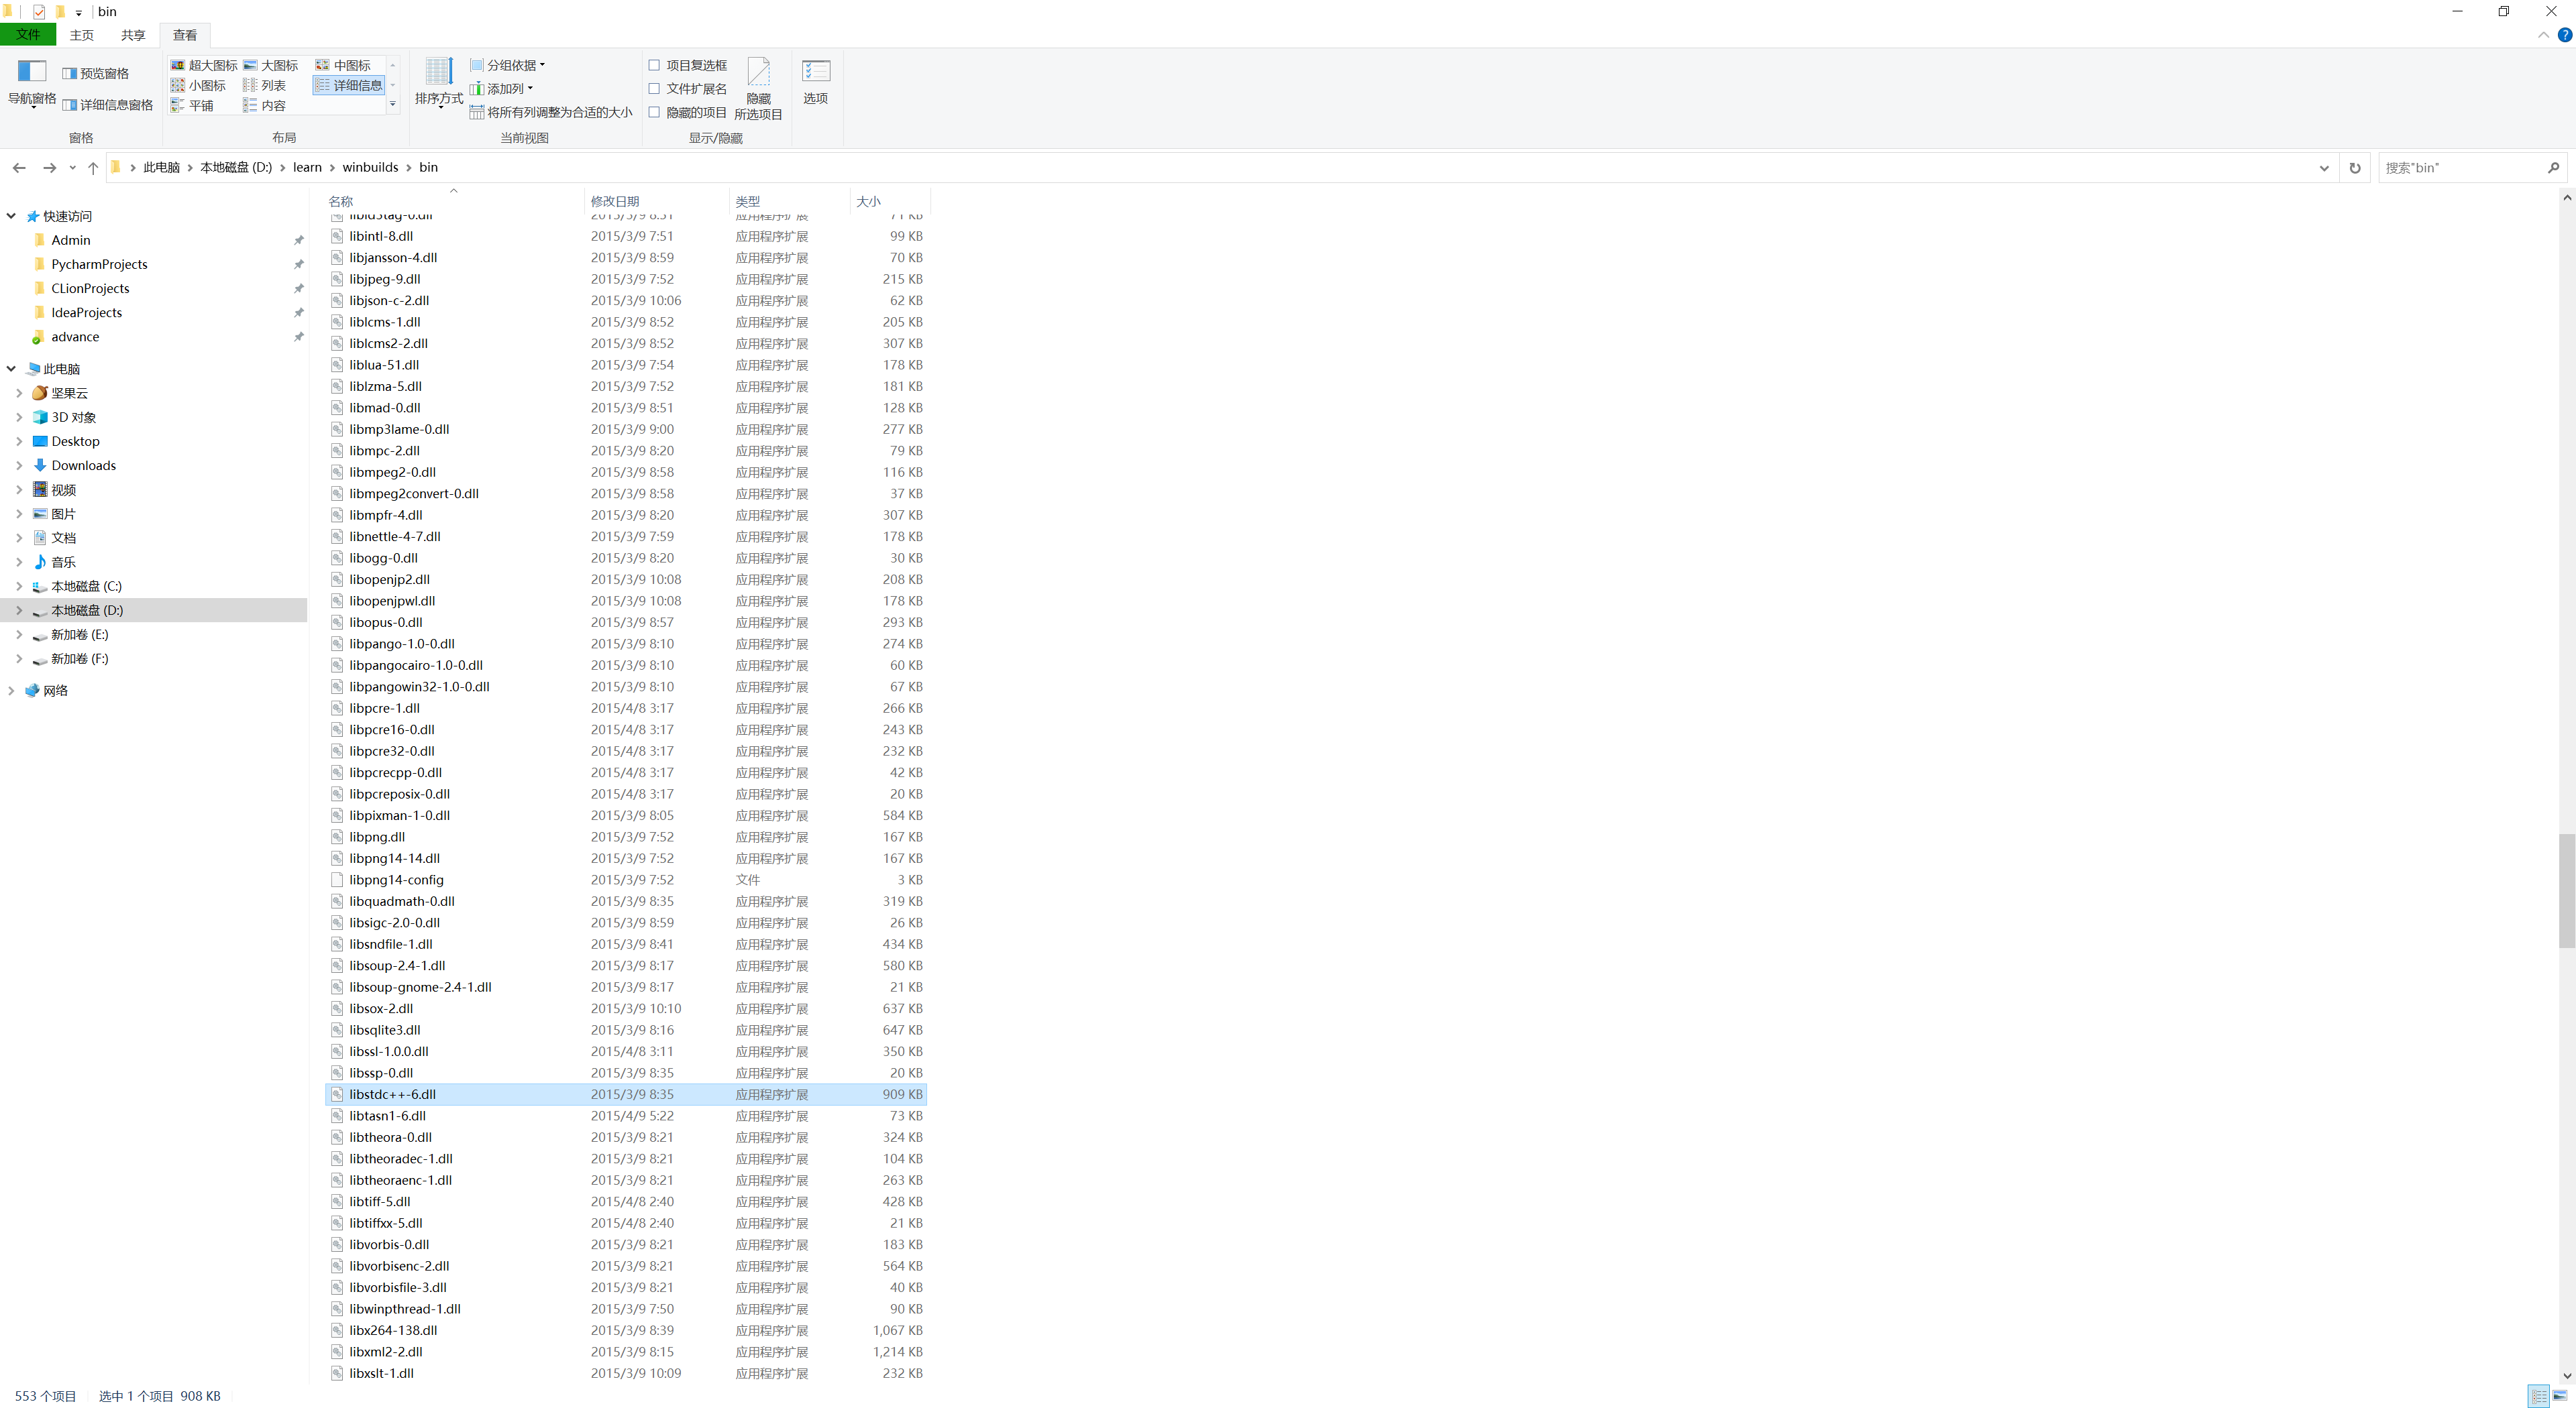This screenshot has width=2576, height=1408.
Task: Go up one folder level
Action: pos(93,168)
